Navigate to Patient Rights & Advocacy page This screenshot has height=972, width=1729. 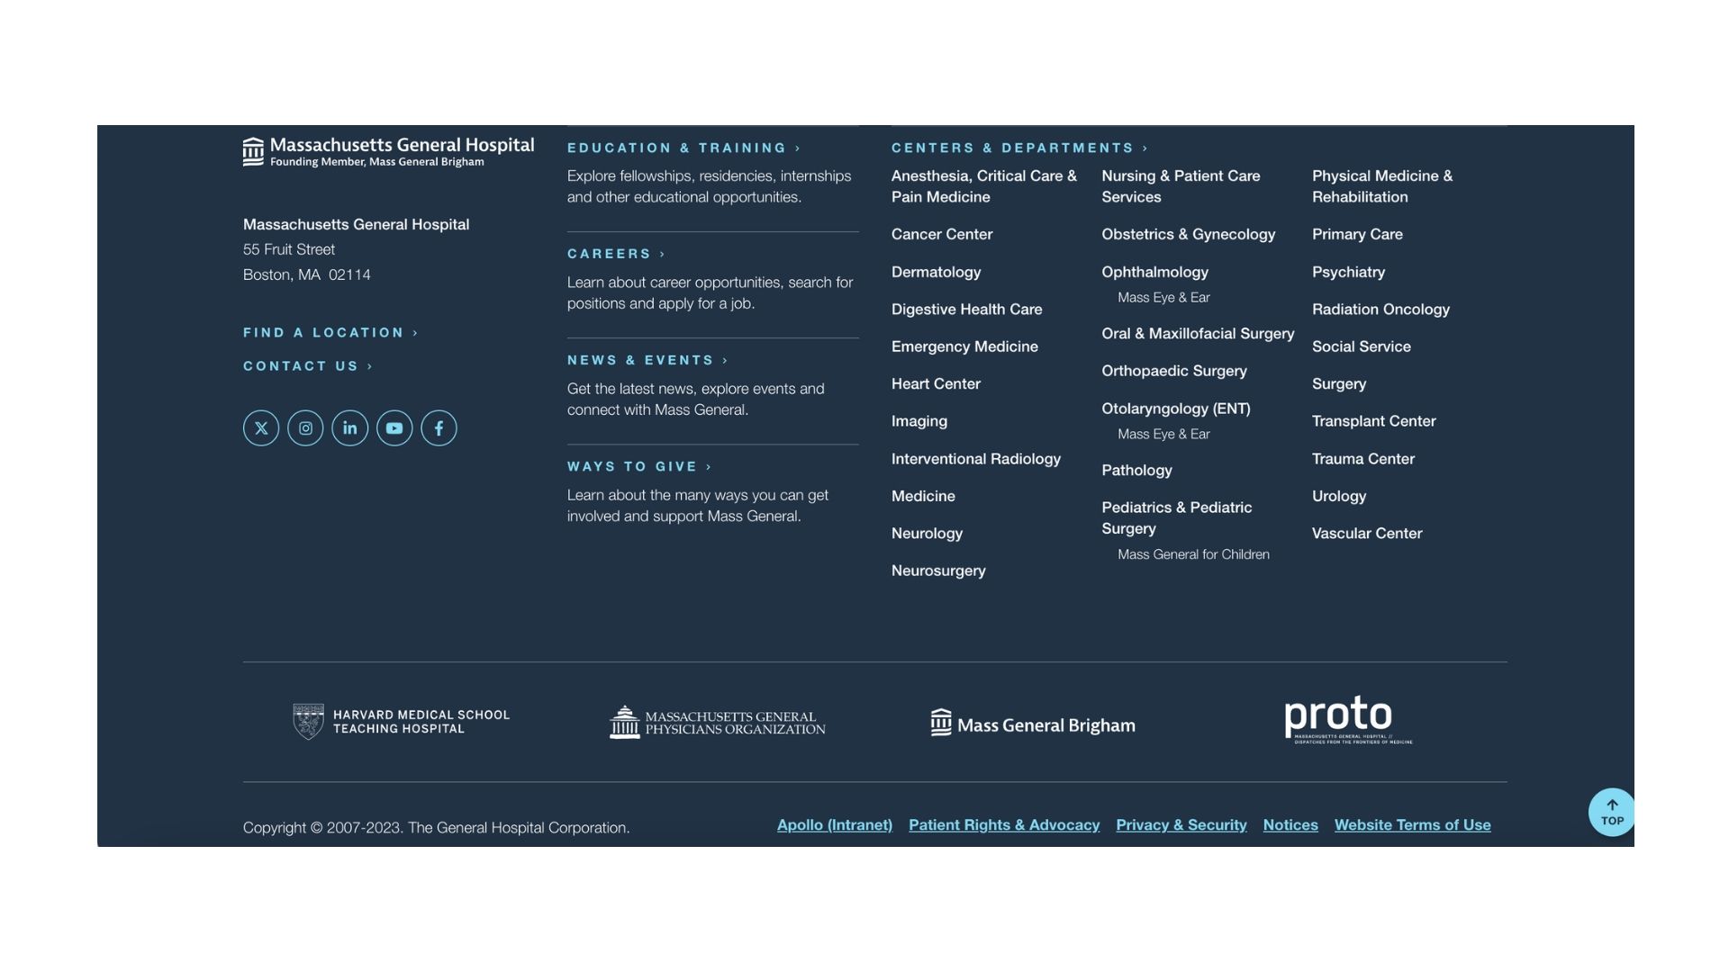tap(1005, 824)
